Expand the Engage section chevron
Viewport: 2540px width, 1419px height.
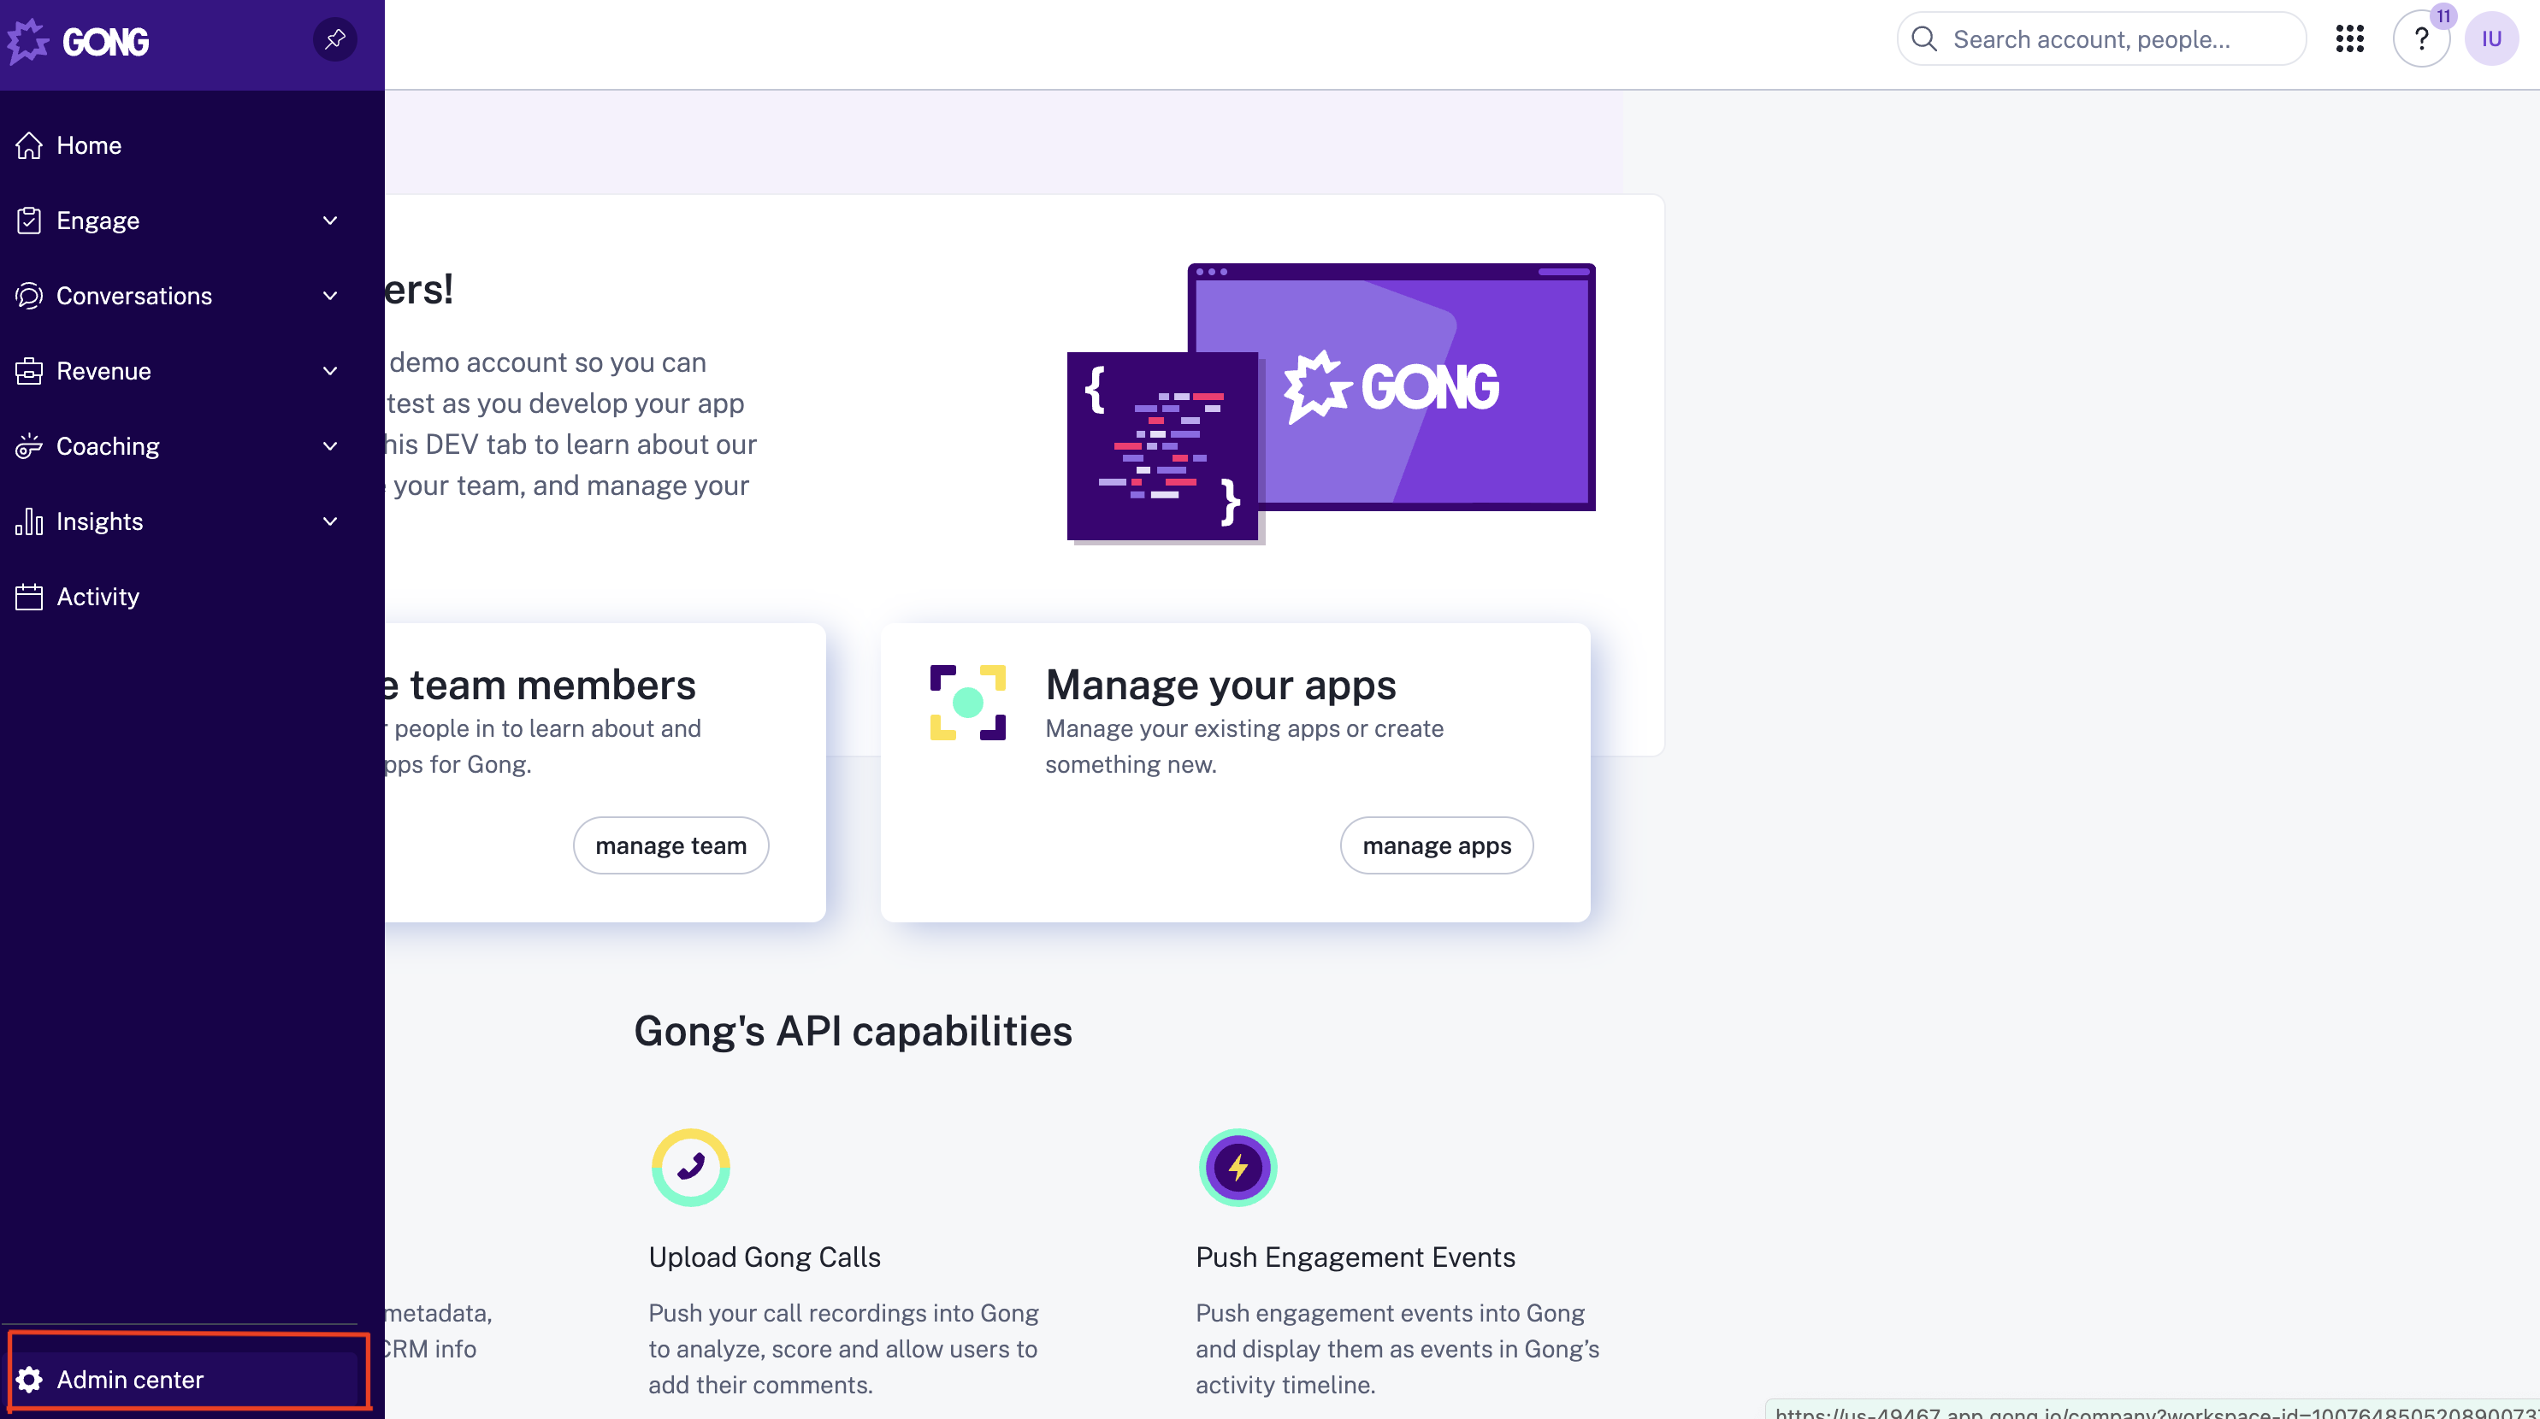[x=330, y=221]
